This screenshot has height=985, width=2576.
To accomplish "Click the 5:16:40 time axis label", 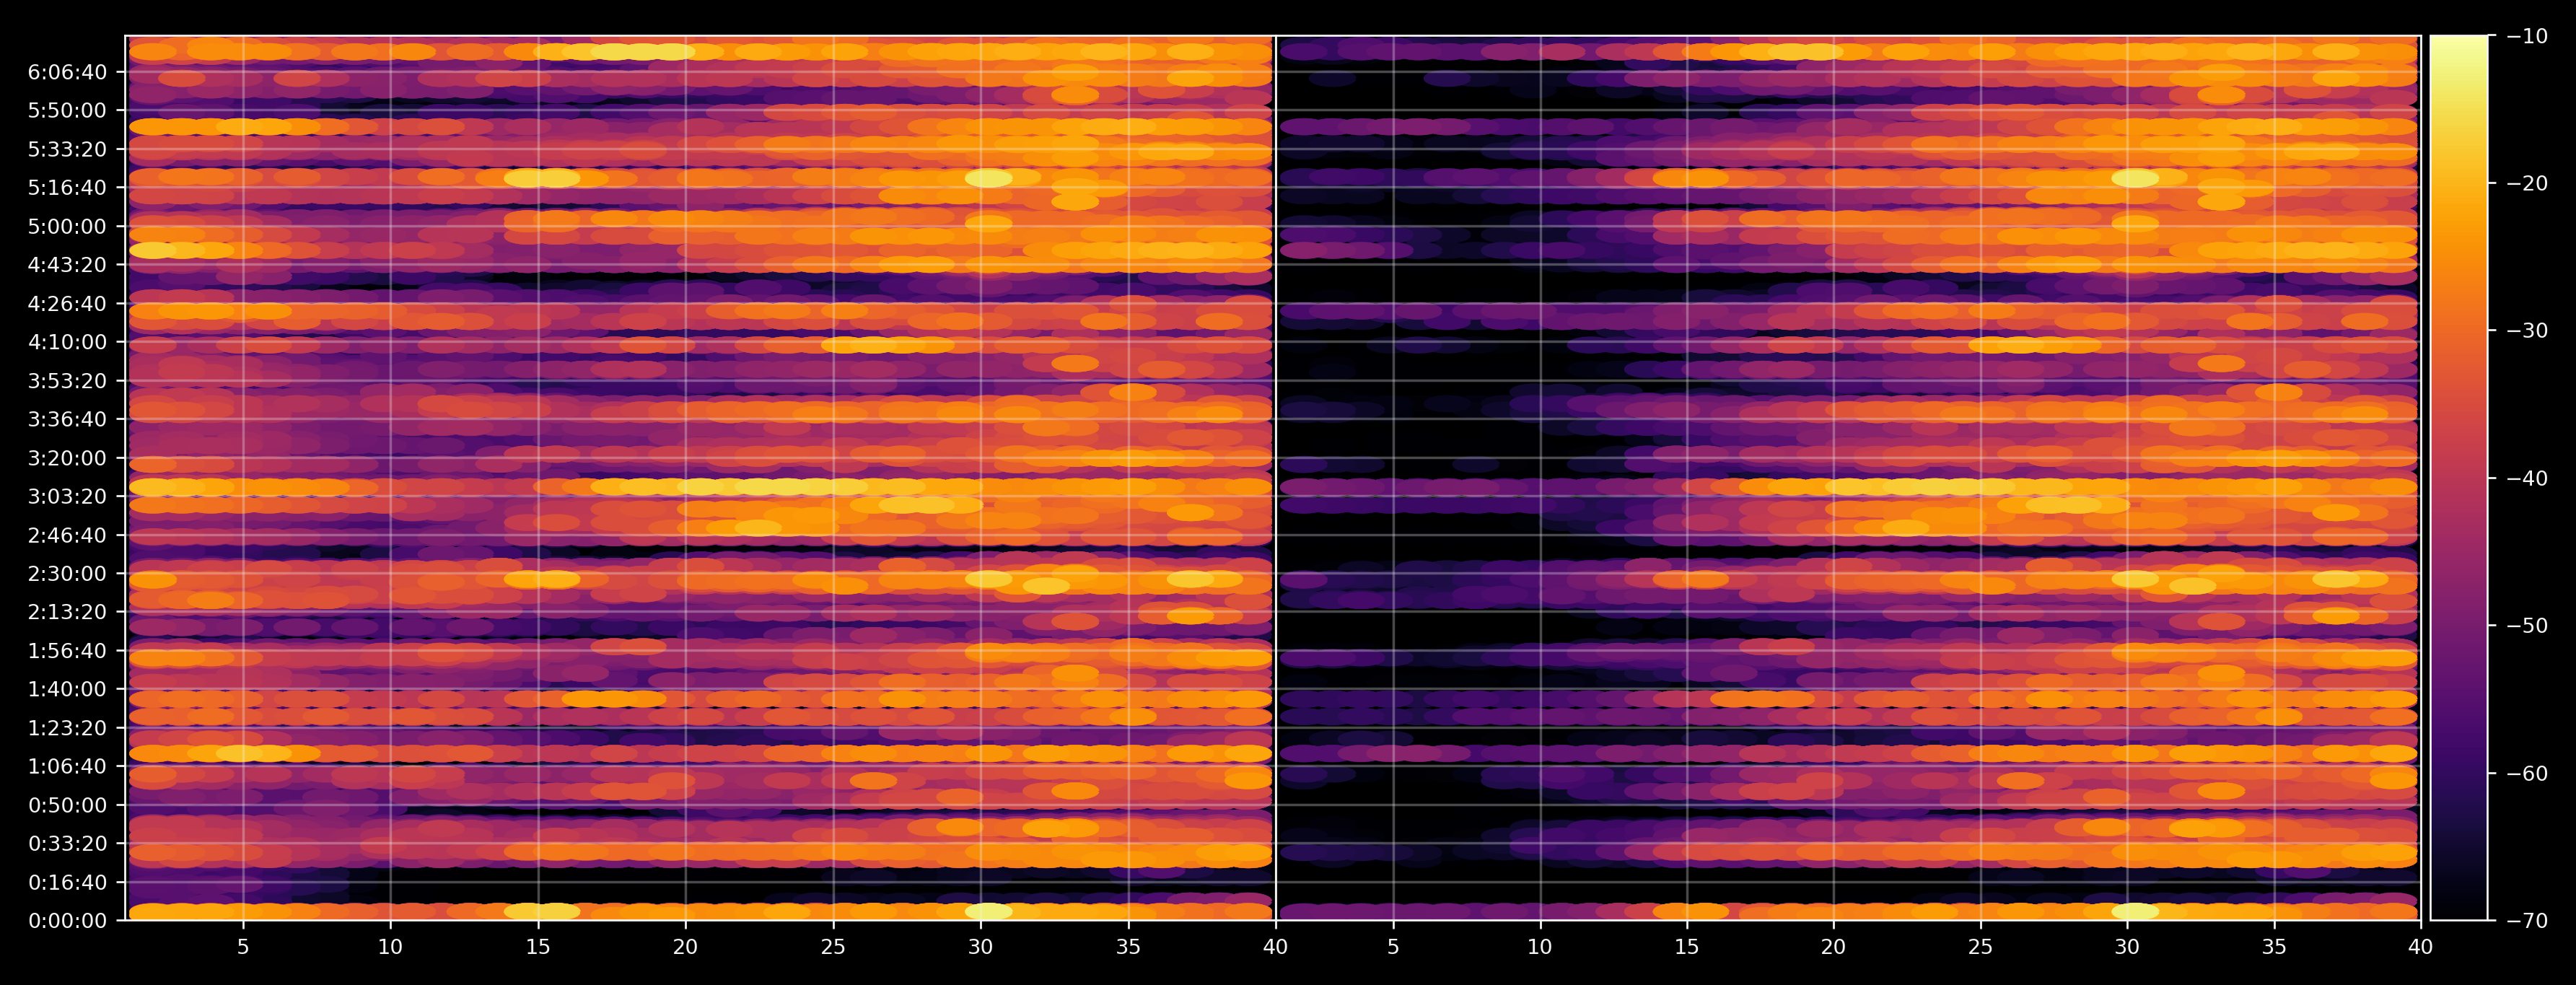I will click(x=67, y=188).
